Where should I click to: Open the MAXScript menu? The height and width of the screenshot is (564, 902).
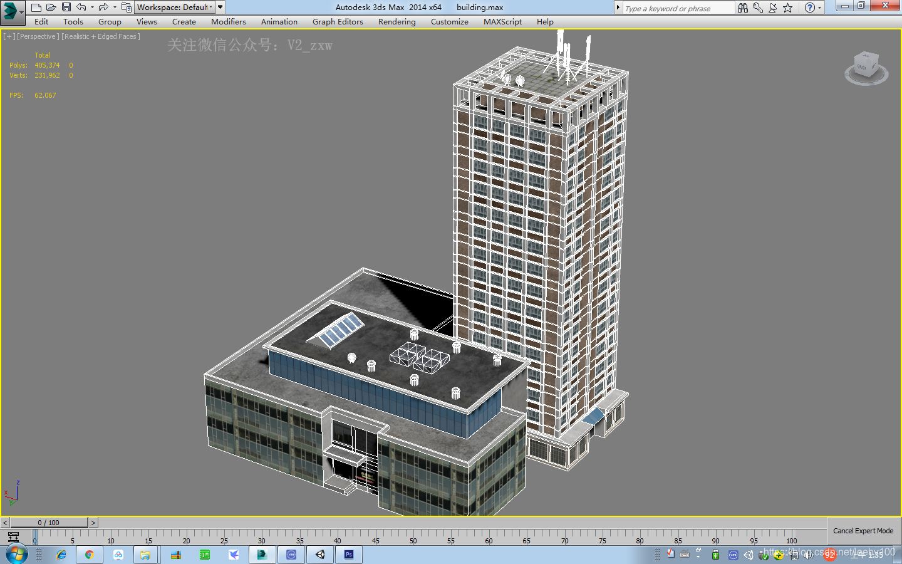(502, 22)
